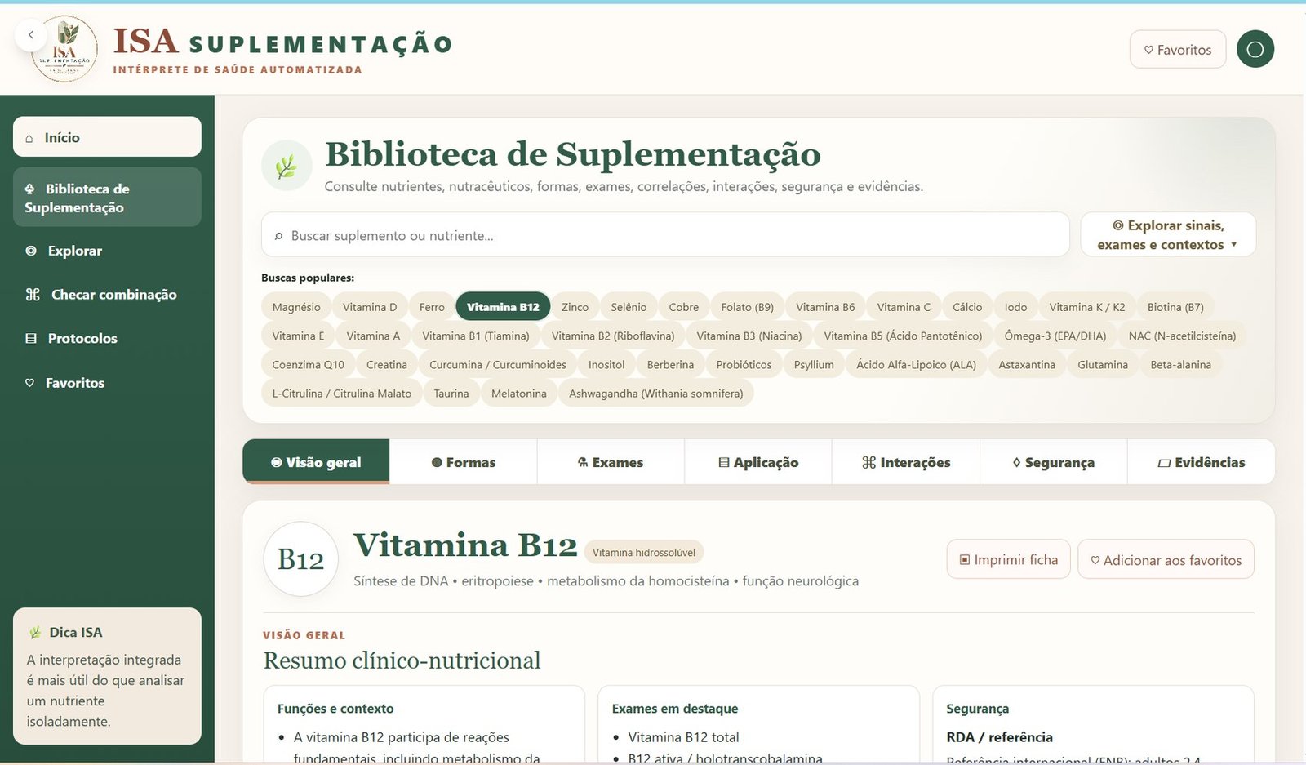
Task: Choose the Probióticos chip
Action: pos(744,365)
